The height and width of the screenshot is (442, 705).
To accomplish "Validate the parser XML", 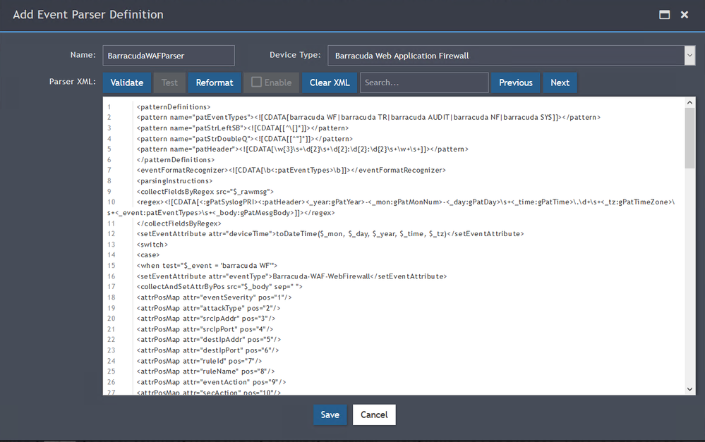I will [x=127, y=82].
